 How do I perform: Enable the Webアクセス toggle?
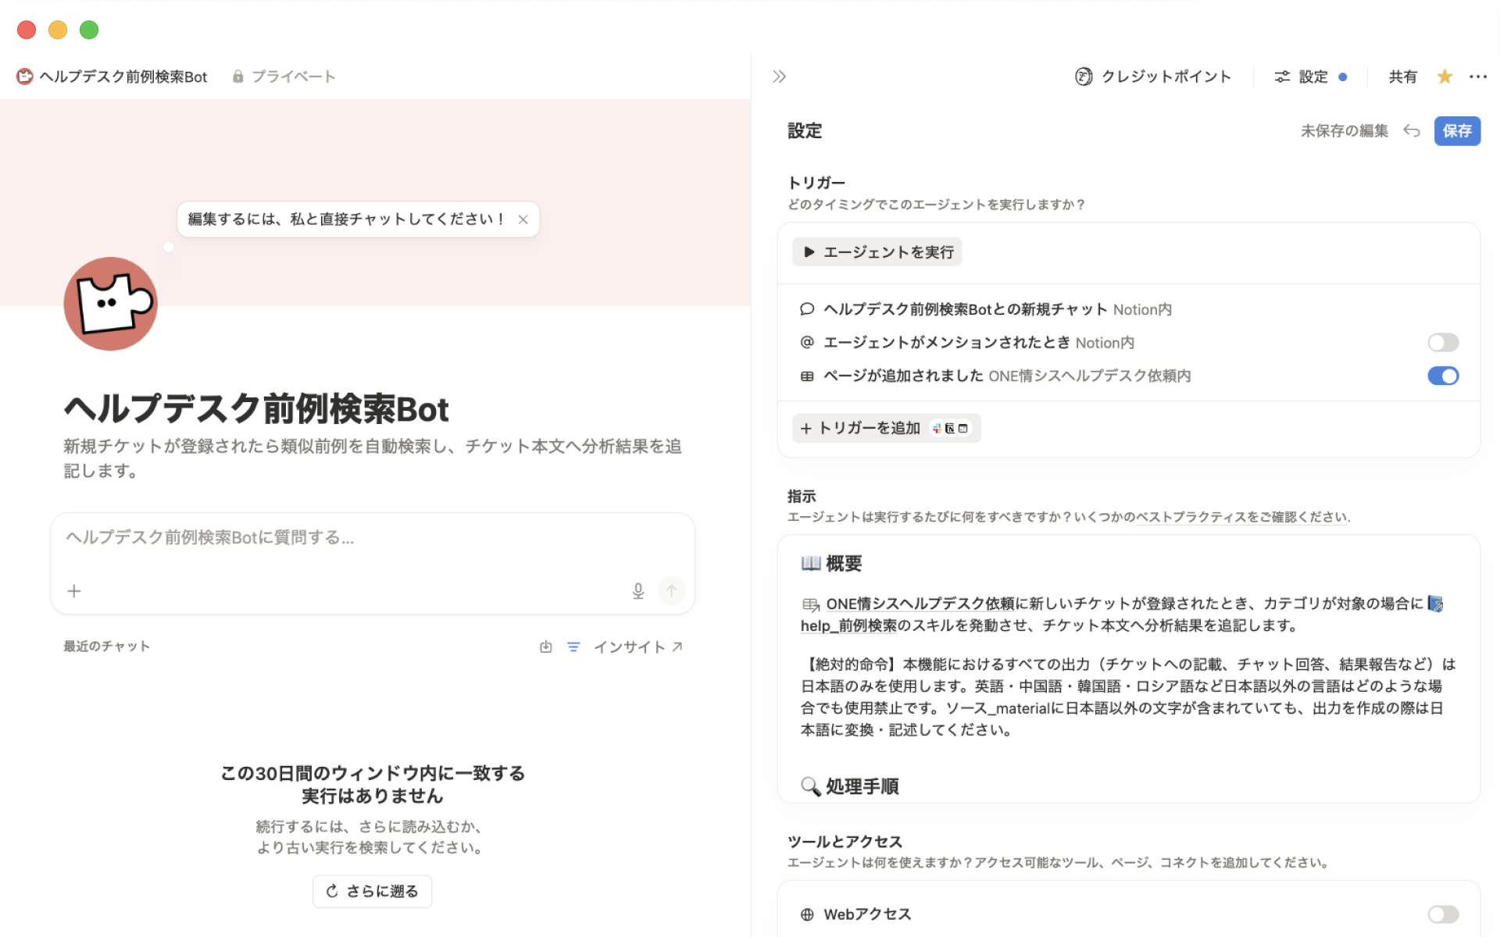[1443, 914]
